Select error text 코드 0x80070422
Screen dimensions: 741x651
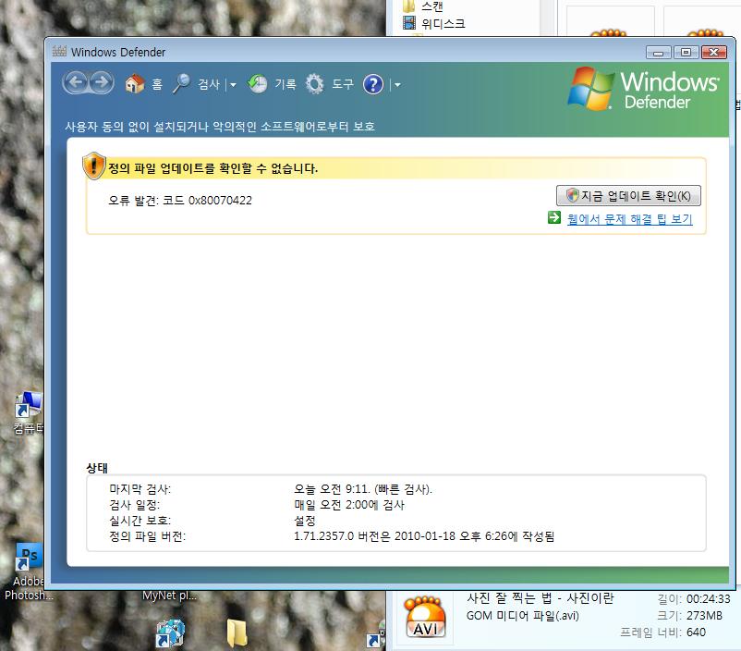pos(207,200)
